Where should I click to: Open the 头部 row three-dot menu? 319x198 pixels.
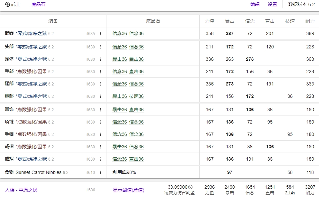pyautogui.click(x=100, y=47)
